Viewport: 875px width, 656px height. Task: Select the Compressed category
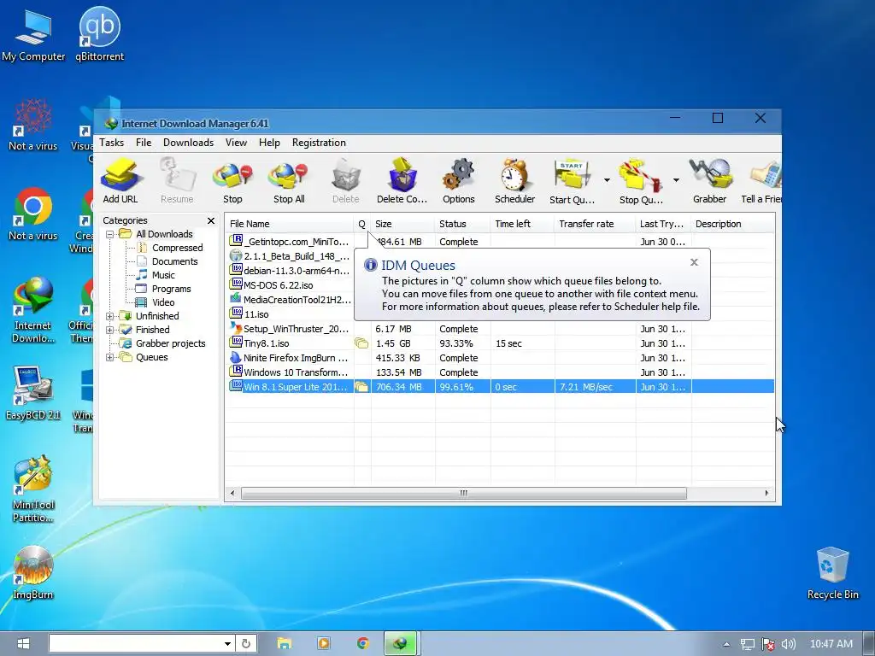tap(177, 248)
